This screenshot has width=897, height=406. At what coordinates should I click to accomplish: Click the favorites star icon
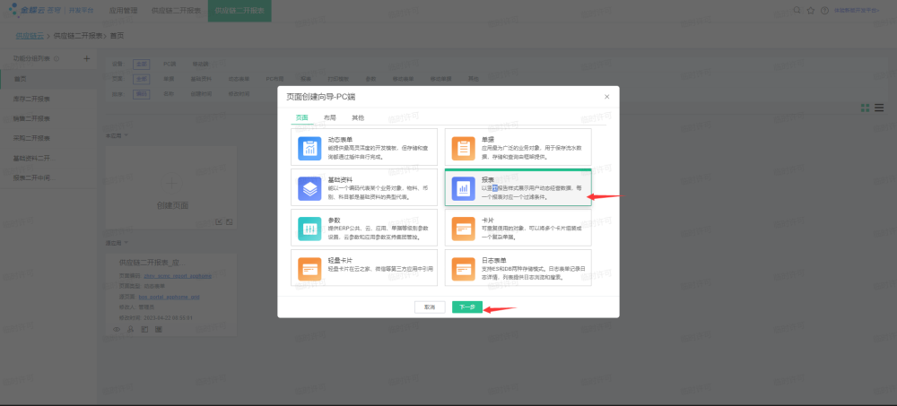811,10
